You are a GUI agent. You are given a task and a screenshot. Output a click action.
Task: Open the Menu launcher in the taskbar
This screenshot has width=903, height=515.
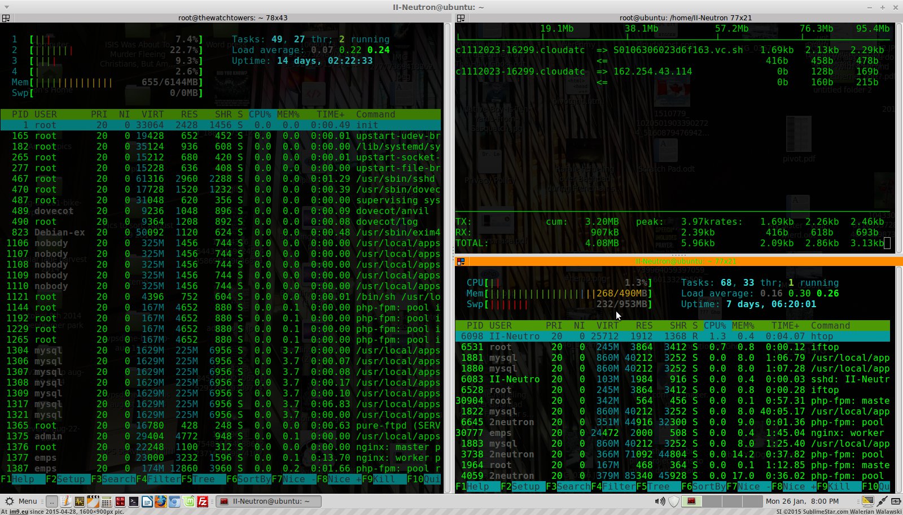coord(21,501)
